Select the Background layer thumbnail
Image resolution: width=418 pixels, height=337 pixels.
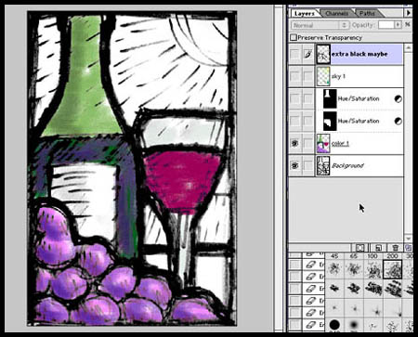point(323,166)
